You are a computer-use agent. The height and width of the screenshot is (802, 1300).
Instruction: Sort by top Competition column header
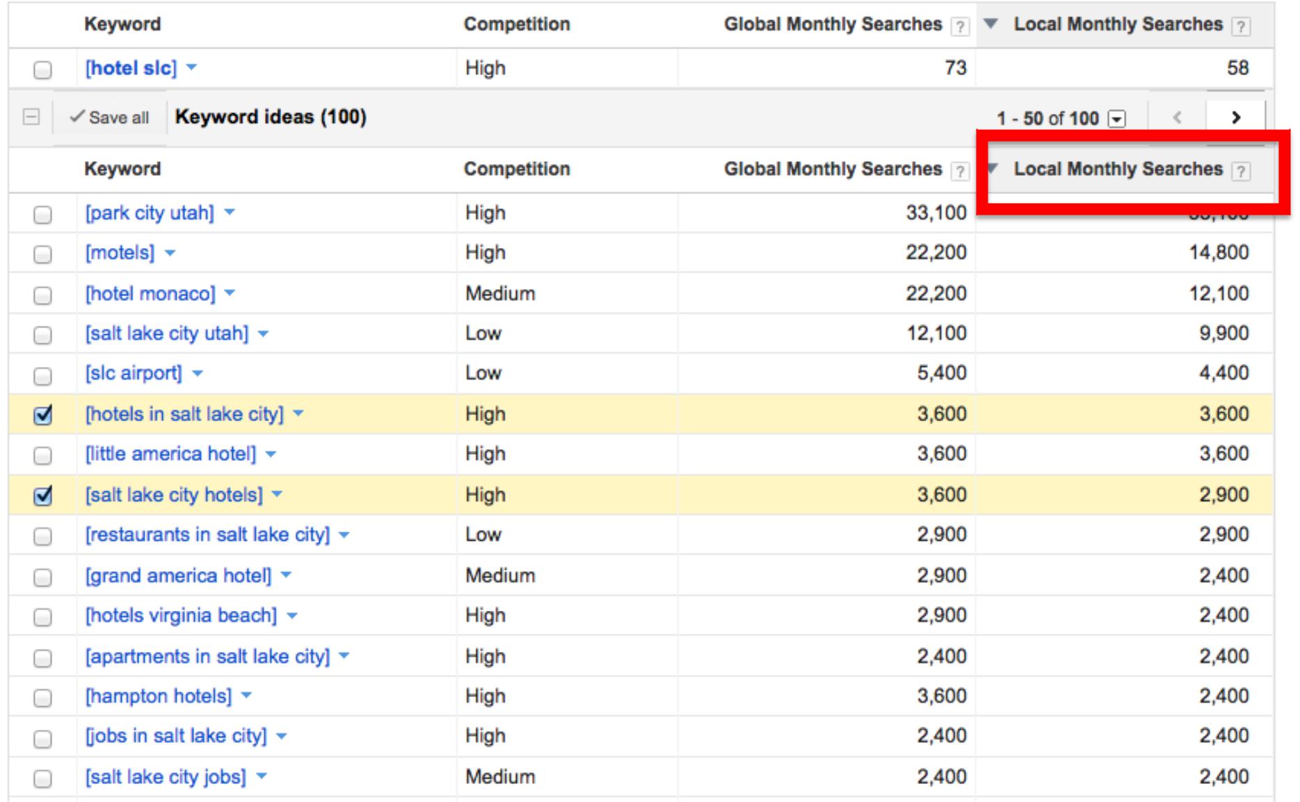[x=517, y=24]
